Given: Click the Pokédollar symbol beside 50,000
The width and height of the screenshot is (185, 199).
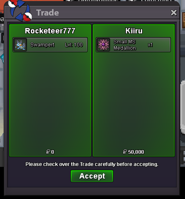Looking at the screenshot, I should 125,152.
